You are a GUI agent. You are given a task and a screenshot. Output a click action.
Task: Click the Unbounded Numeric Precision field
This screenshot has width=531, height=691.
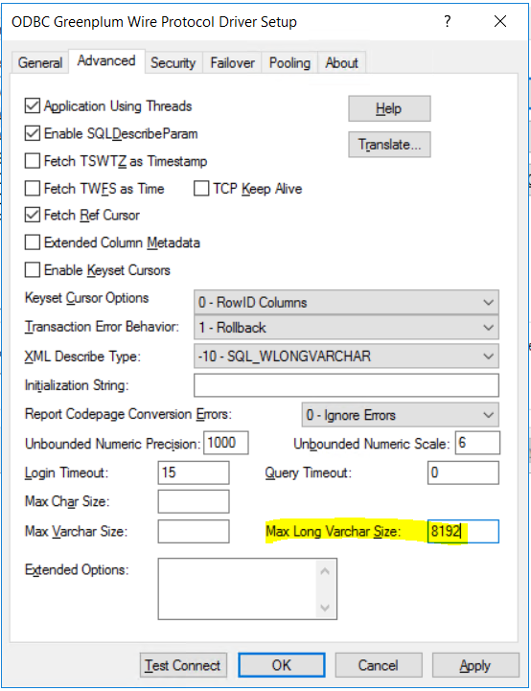(226, 443)
